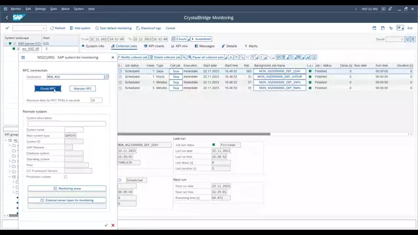The width and height of the screenshot is (418, 235).
Task: Click Start default monitoring
Action: coord(113,28)
